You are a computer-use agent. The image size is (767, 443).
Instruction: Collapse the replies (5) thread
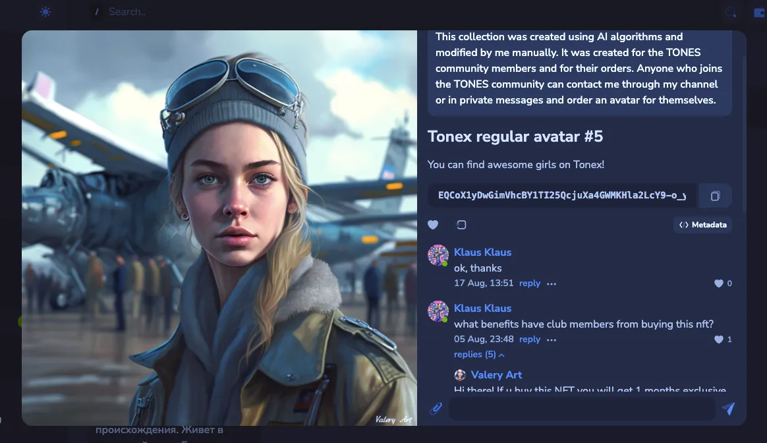(x=479, y=355)
